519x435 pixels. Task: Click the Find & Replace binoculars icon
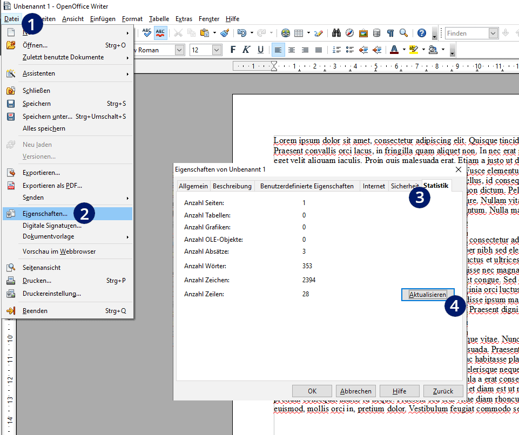coord(336,33)
